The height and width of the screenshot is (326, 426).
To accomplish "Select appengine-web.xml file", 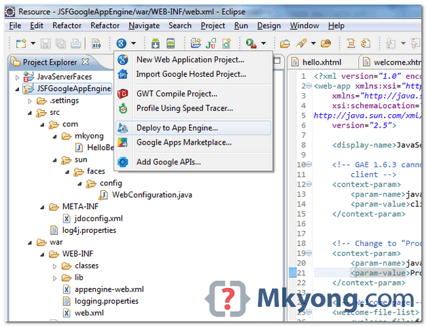I will [x=109, y=289].
